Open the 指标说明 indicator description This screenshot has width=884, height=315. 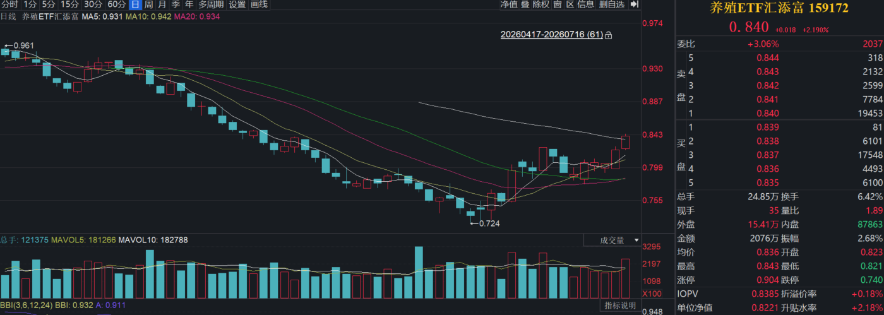coord(619,306)
